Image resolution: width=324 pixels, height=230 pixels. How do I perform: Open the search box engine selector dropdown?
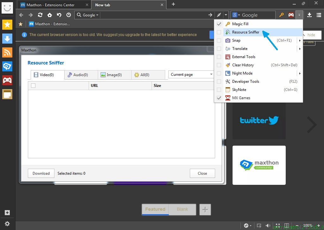[236, 15]
